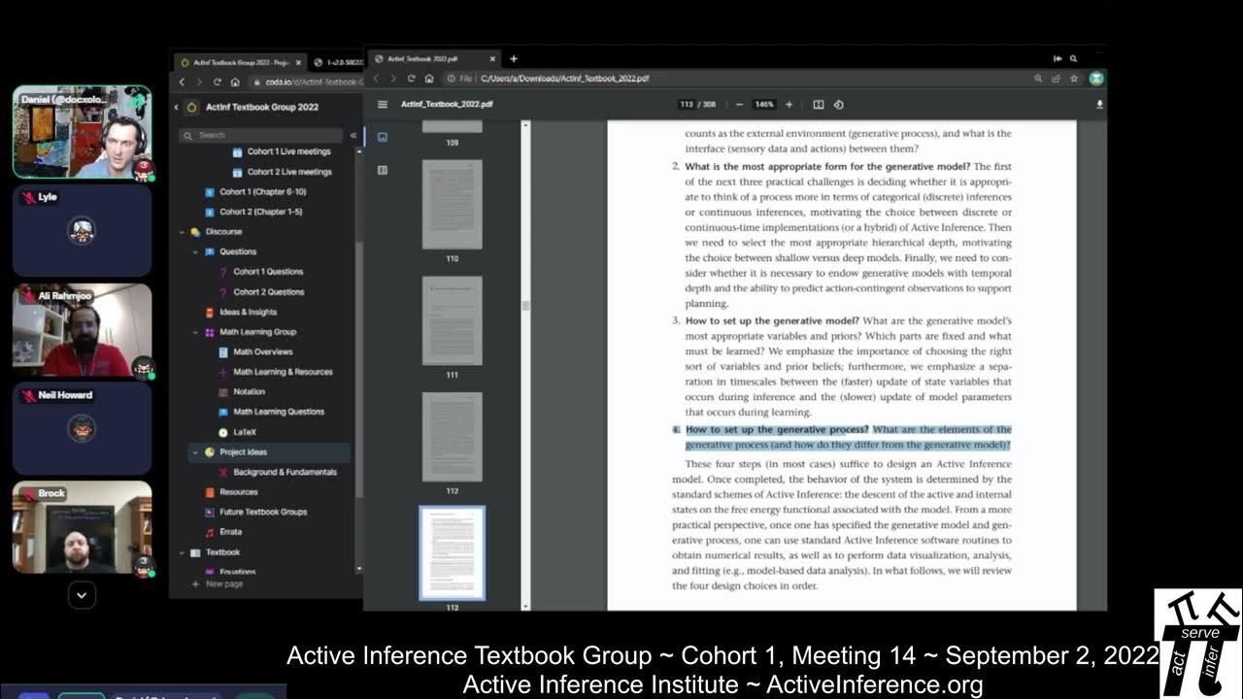This screenshot has width=1243, height=699.
Task: Collapse the Coda sidebar with double-chevron icon
Action: tap(353, 135)
